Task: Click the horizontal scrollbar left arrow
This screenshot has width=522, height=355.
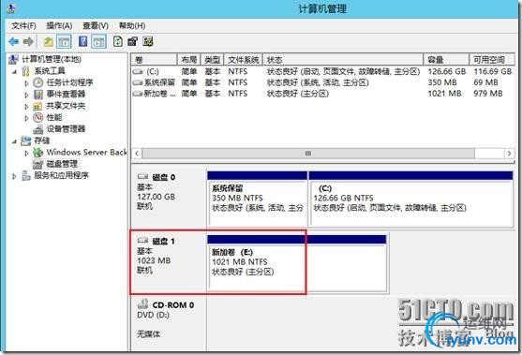Action: (137, 154)
